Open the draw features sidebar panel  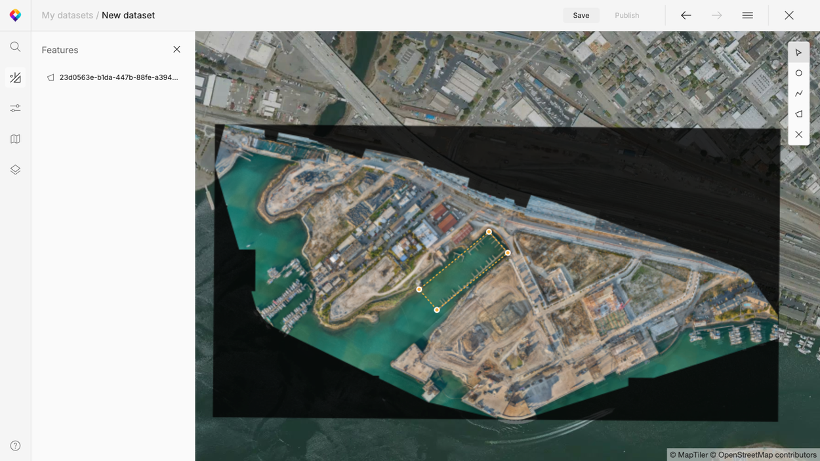[x=15, y=77]
